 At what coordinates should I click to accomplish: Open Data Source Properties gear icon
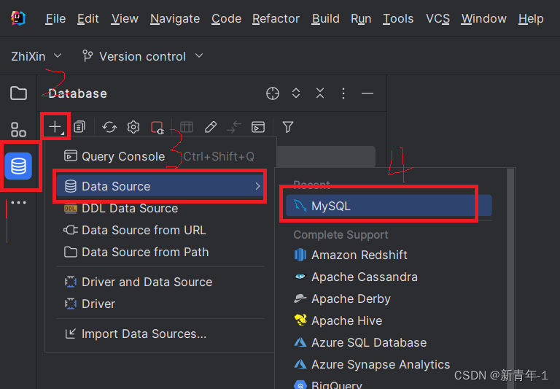point(133,127)
